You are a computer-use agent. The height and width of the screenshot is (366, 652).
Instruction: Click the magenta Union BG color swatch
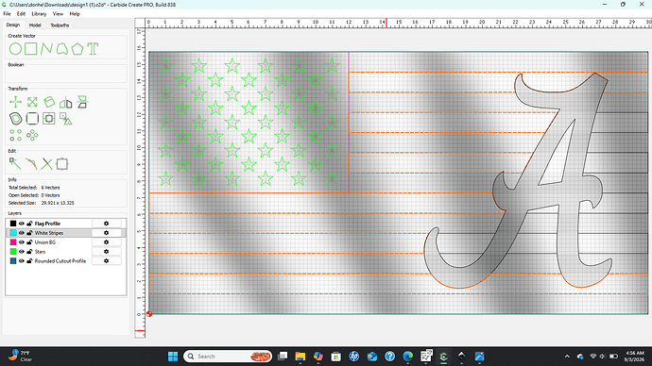(13, 242)
